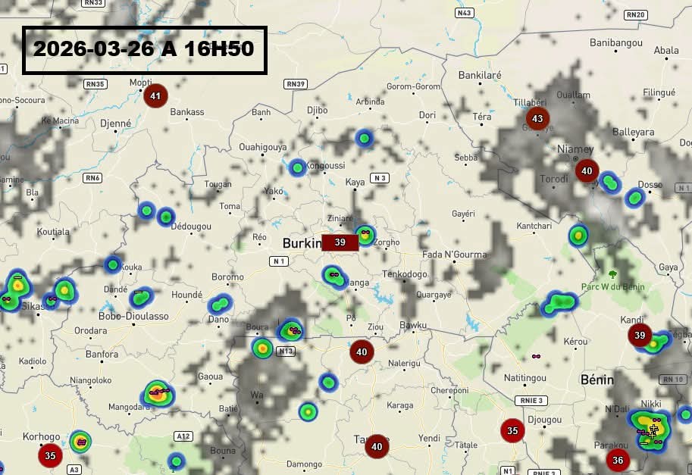
Task: Click the white cross marker south of Nikki
Action: (x=653, y=430)
